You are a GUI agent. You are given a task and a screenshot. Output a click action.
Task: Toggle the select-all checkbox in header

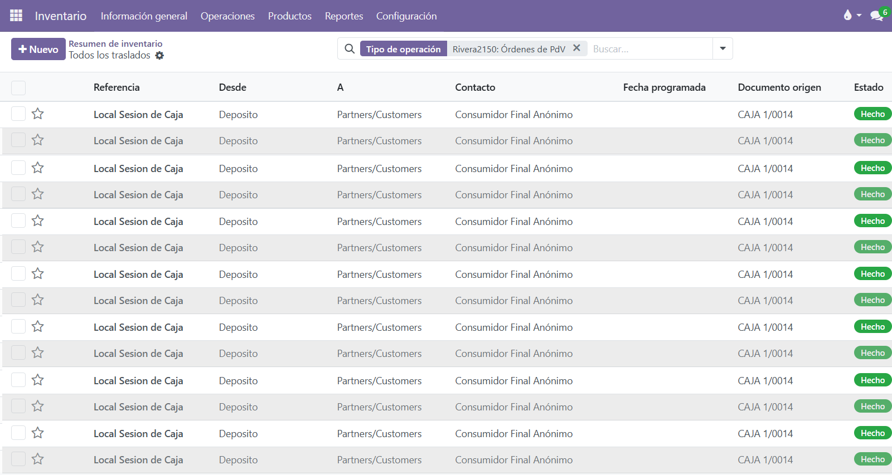point(18,88)
